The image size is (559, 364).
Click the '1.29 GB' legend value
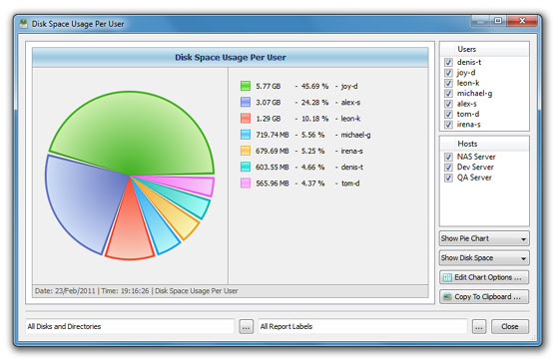pyautogui.click(x=269, y=119)
